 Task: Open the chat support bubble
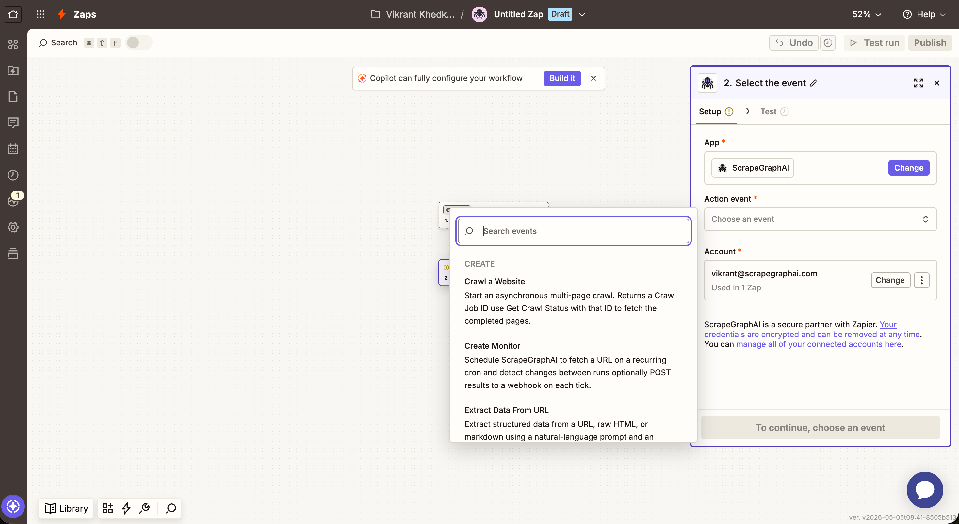pos(925,490)
